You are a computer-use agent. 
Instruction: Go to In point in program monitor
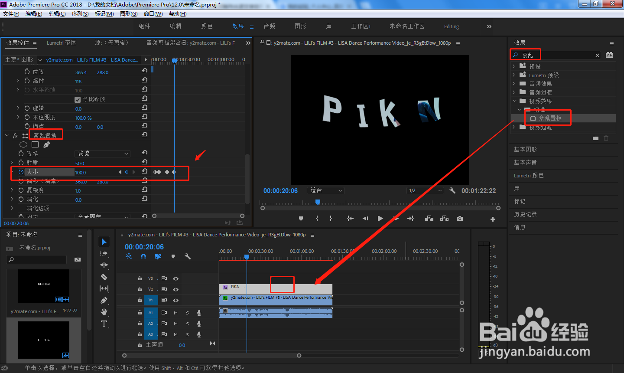(351, 219)
